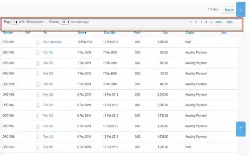
Task: Open the items per page dropdown
Action: (65, 22)
